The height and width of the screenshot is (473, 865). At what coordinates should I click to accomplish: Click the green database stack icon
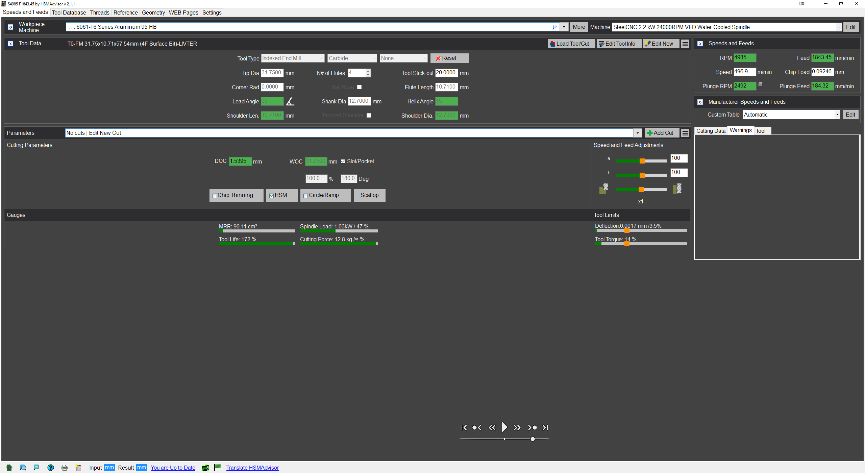[205, 468]
